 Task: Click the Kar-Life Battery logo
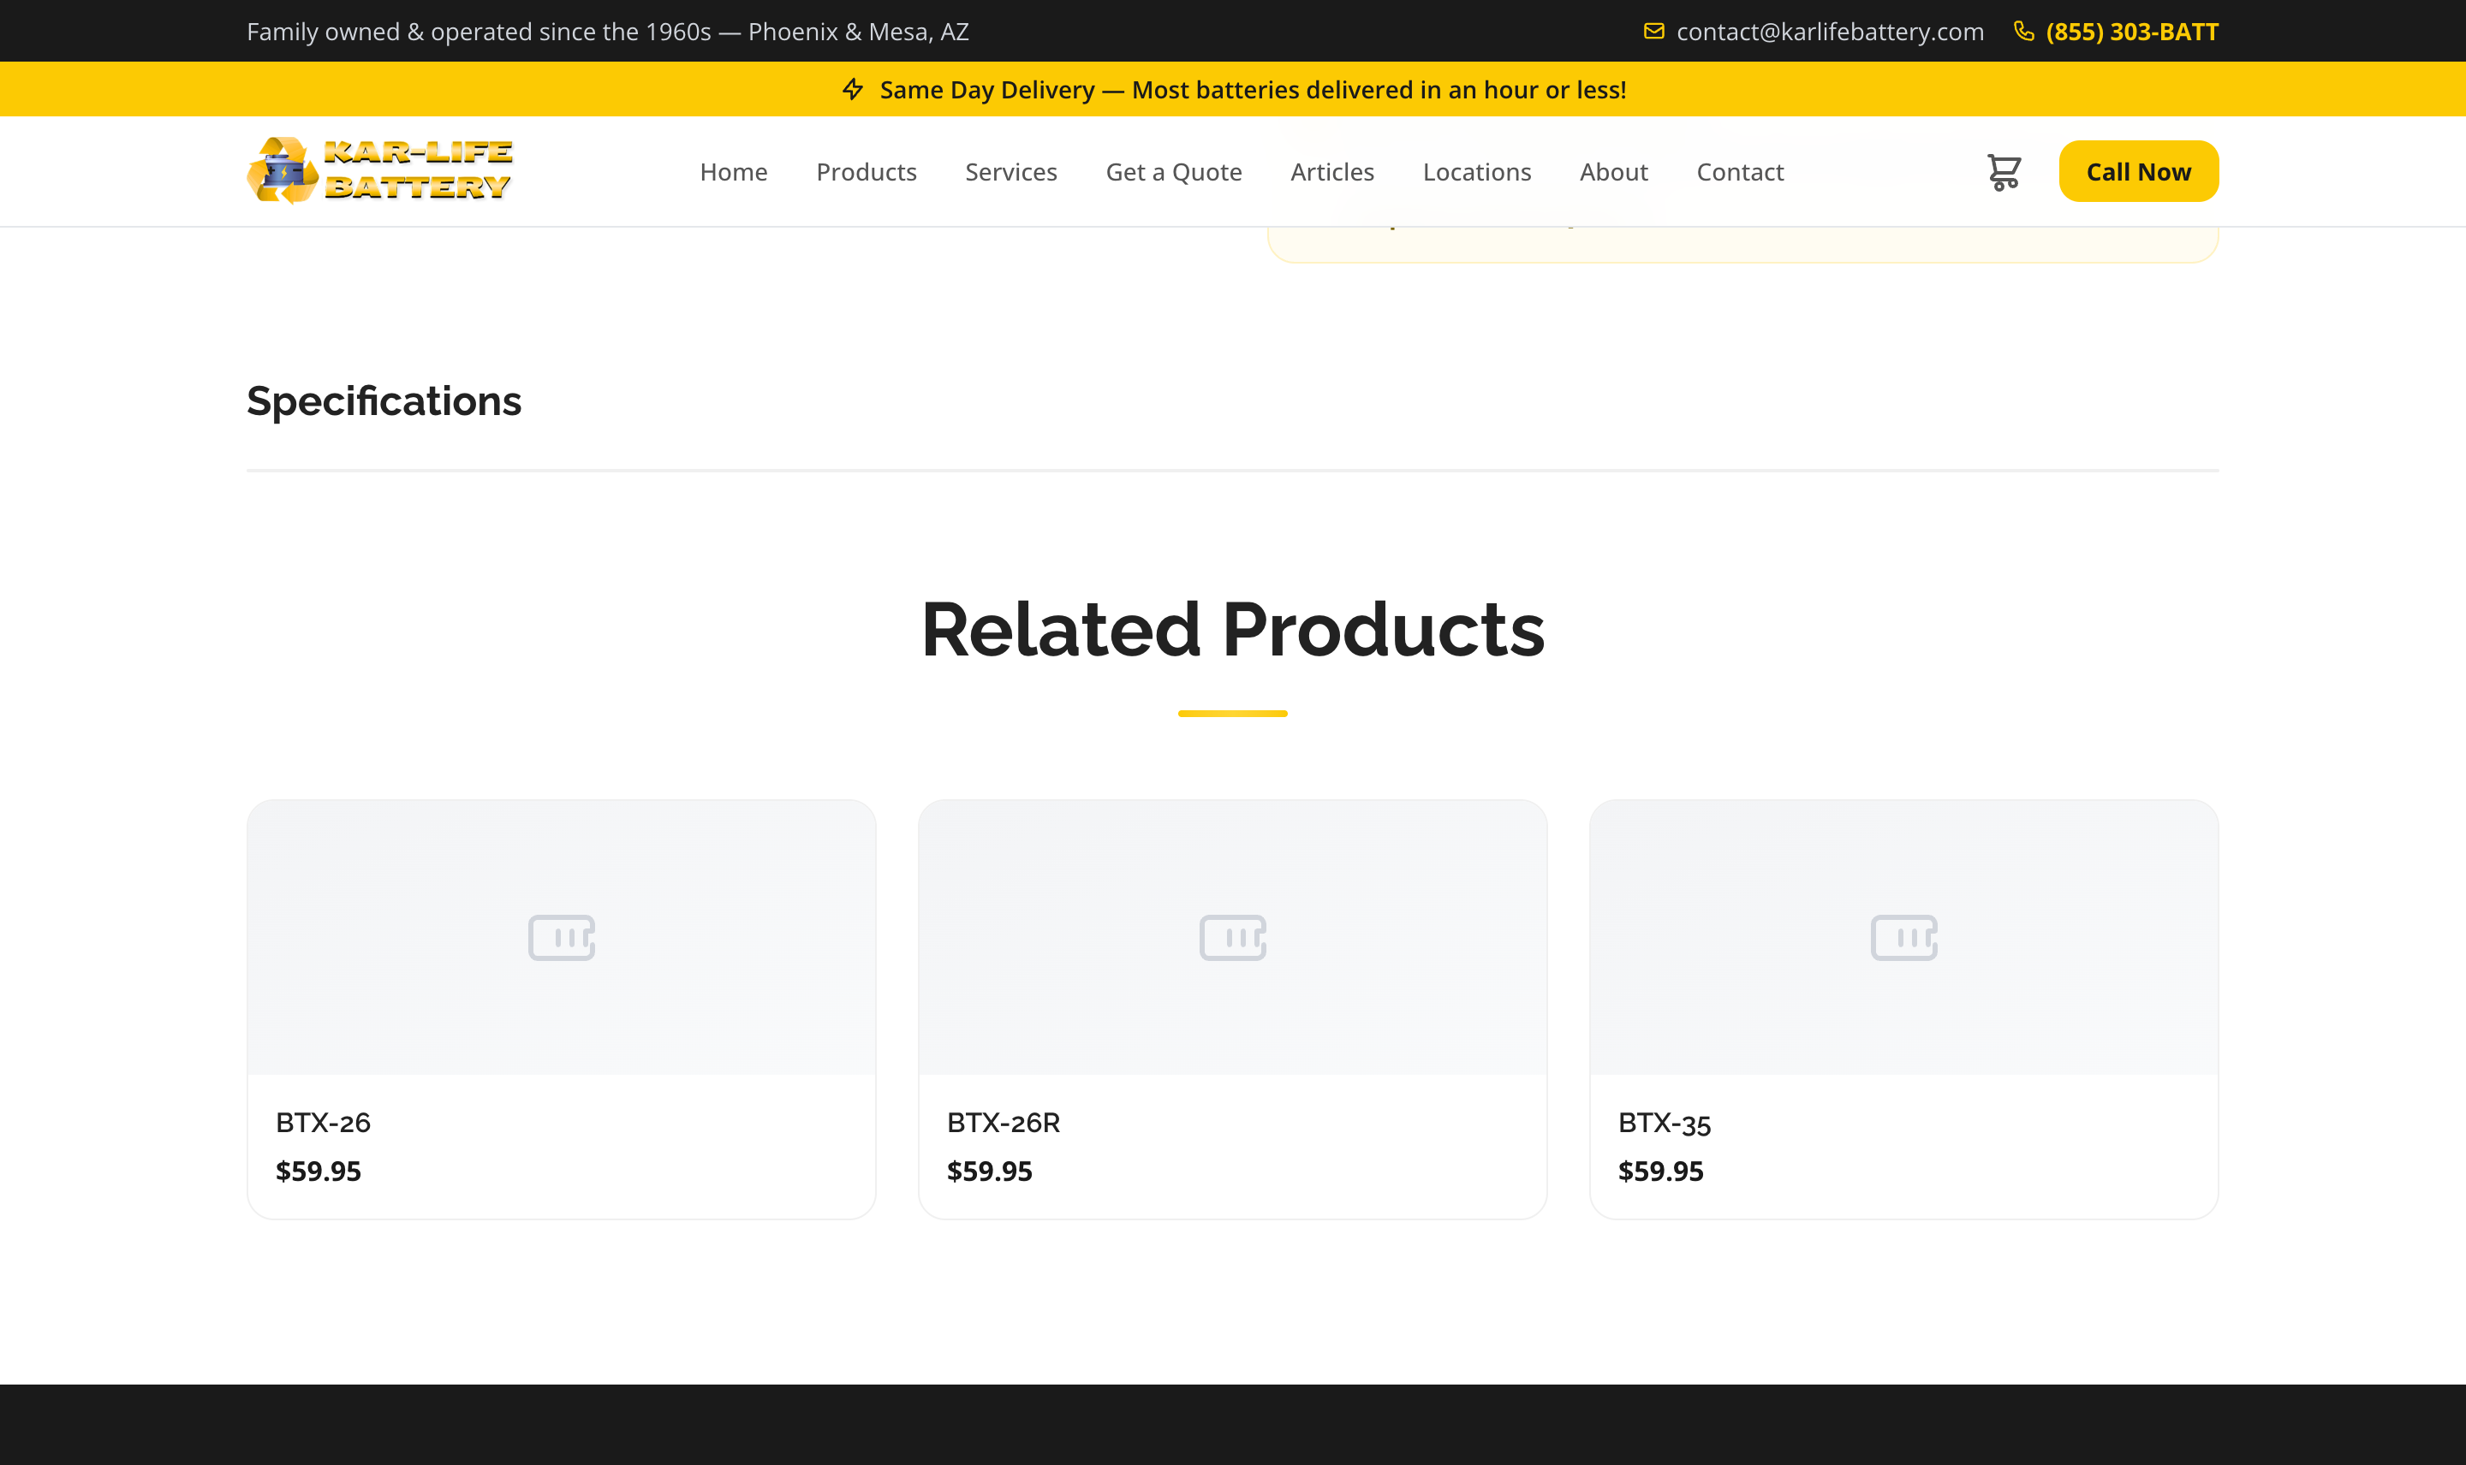point(380,169)
